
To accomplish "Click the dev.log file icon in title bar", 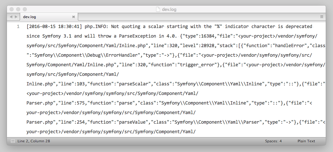I will 158,9.
